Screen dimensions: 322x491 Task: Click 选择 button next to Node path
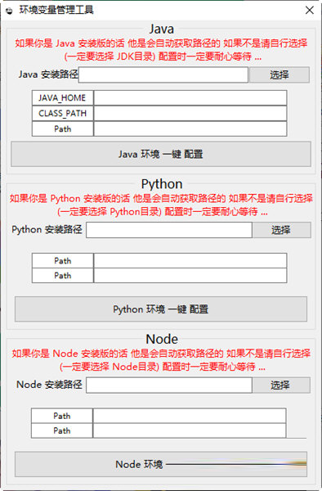pyautogui.click(x=281, y=385)
